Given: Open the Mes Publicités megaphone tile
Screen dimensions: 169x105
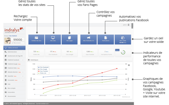Looking at the screenshot, I should 88,39.
